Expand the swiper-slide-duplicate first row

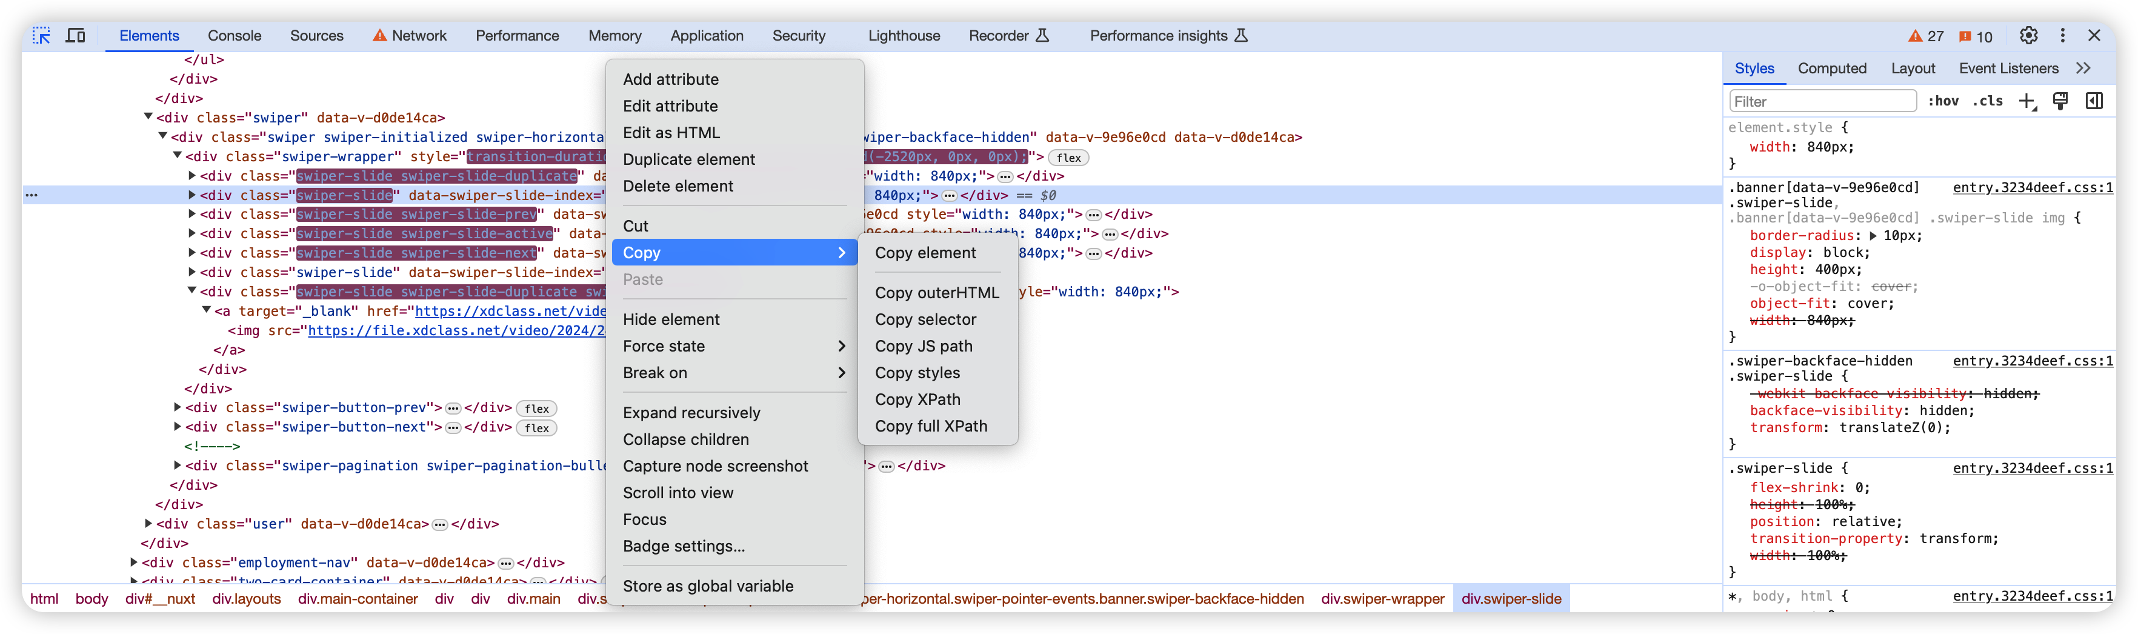(x=191, y=176)
